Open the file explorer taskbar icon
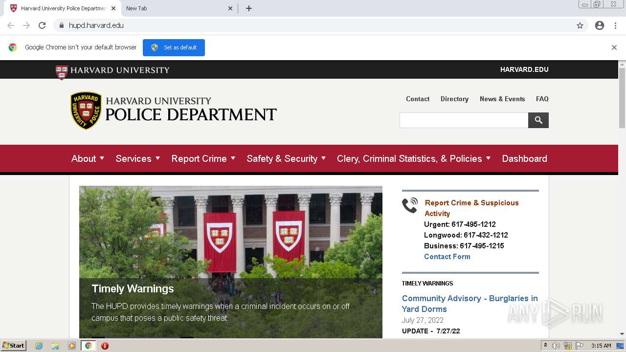This screenshot has width=626, height=352. pyautogui.click(x=55, y=346)
